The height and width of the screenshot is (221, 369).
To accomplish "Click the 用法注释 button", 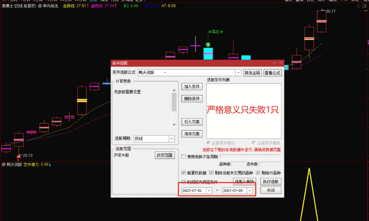I will (x=252, y=73).
